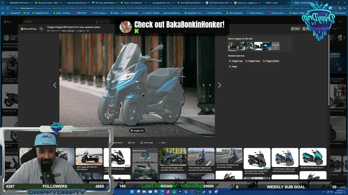348x195 pixels.
Task: Click the Go to site tile
Action: [x=275, y=46]
